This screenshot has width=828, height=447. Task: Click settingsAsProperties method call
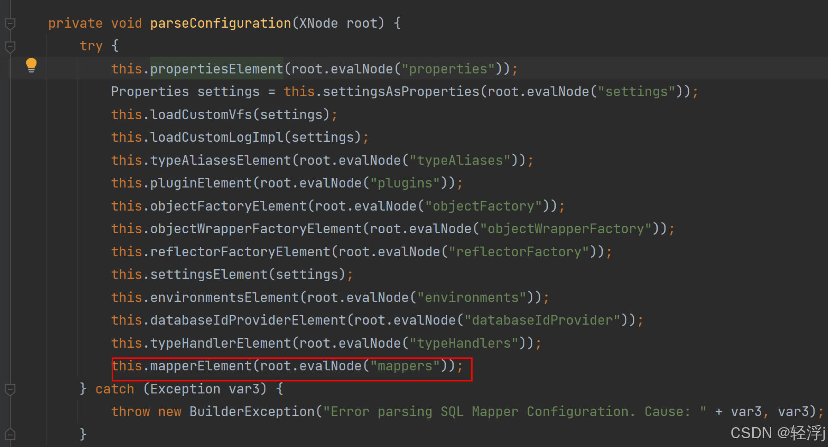click(401, 91)
